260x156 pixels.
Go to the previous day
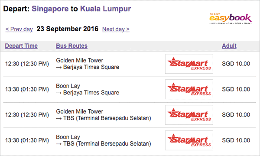(x=19, y=29)
